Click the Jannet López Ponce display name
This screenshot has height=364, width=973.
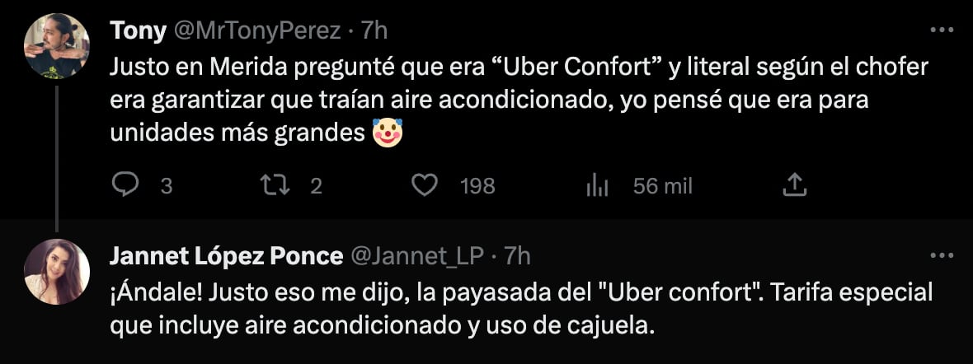(x=226, y=256)
